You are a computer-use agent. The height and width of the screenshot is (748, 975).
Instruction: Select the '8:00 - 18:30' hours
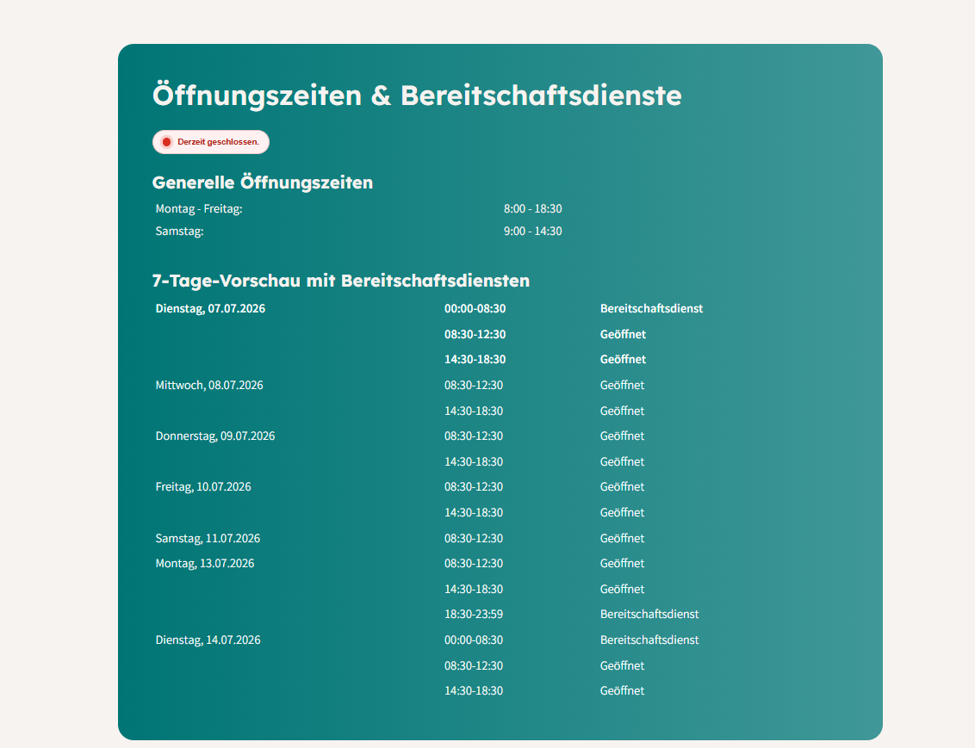pyautogui.click(x=533, y=209)
